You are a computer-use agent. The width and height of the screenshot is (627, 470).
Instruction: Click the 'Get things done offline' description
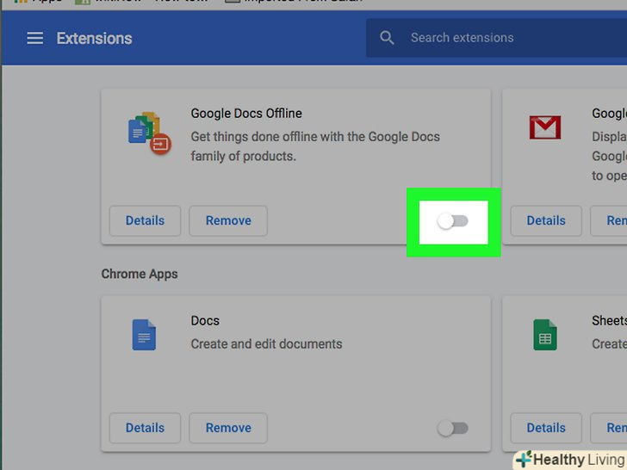315,146
